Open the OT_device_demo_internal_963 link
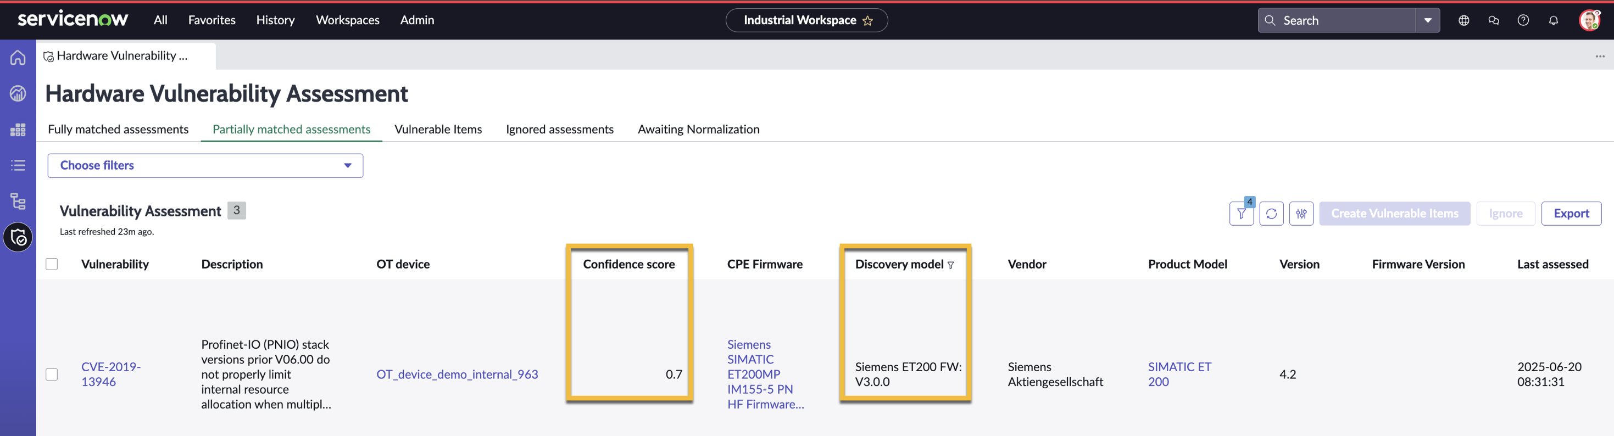The image size is (1614, 436). 457,374
